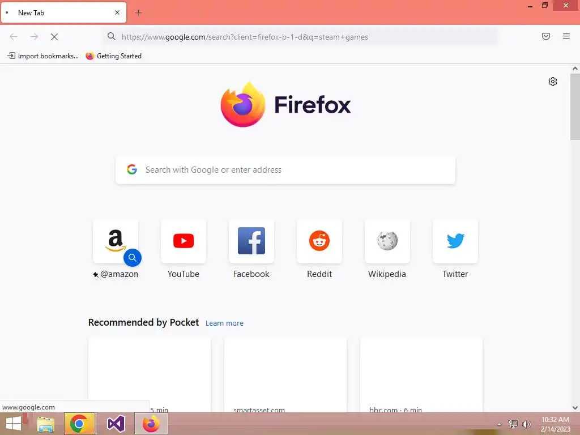Select the New Tab tab
Image resolution: width=580 pixels, height=435 pixels.
(x=63, y=12)
